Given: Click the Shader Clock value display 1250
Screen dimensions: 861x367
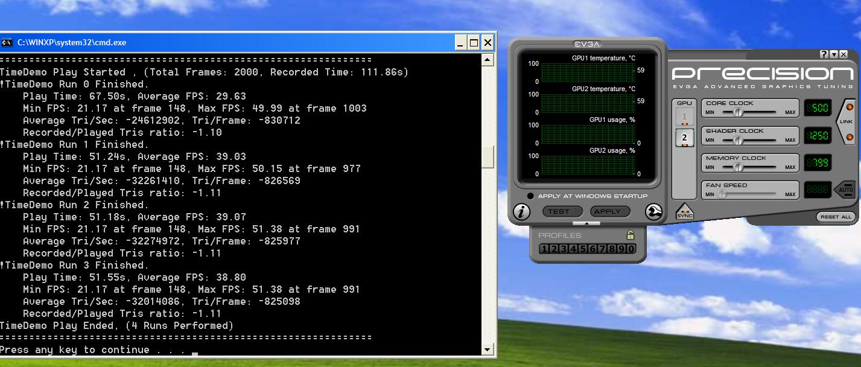Looking at the screenshot, I should coord(818,136).
